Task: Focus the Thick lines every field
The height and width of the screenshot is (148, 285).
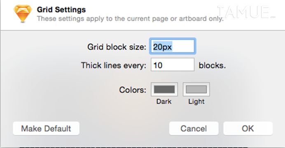Action: click(173, 65)
